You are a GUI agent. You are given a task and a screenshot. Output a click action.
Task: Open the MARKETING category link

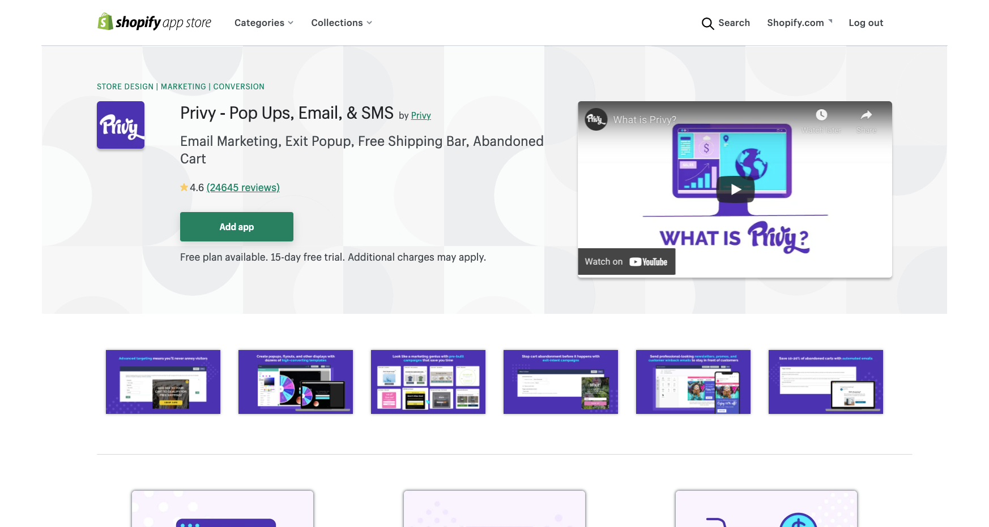(x=184, y=87)
